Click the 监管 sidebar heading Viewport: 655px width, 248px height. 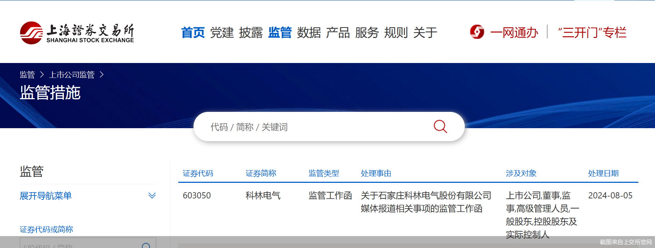[32, 171]
